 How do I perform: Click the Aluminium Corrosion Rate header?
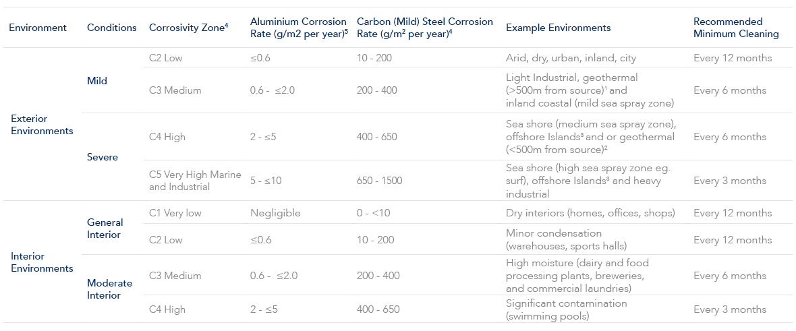[x=298, y=28]
